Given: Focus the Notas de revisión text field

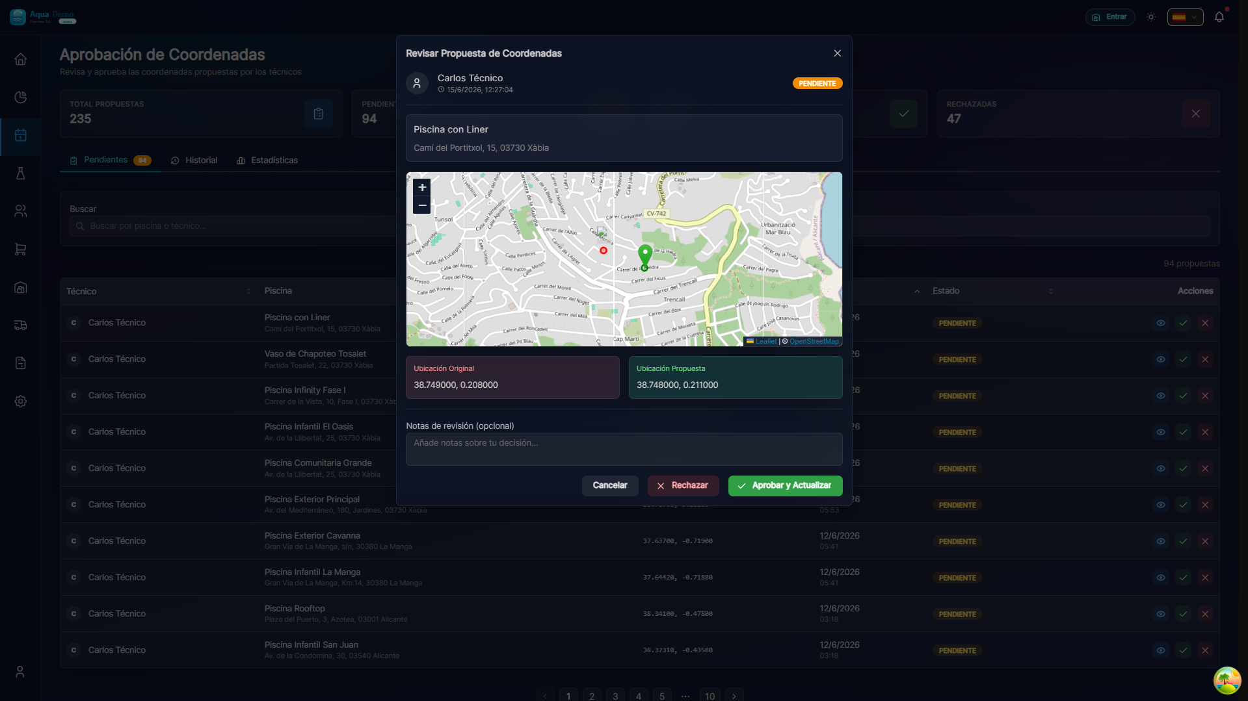Looking at the screenshot, I should pos(624,449).
